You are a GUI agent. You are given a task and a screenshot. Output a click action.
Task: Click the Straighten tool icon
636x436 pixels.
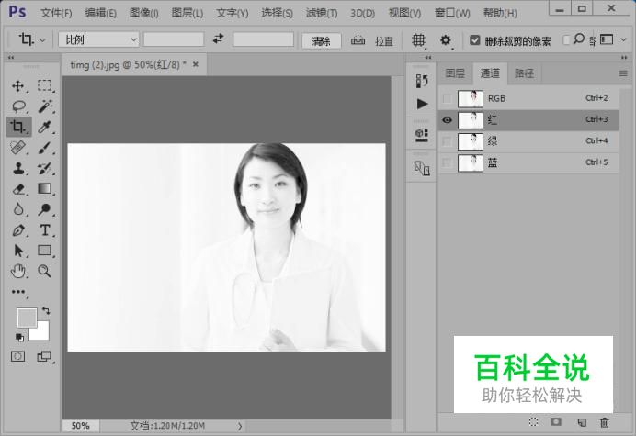[358, 40]
